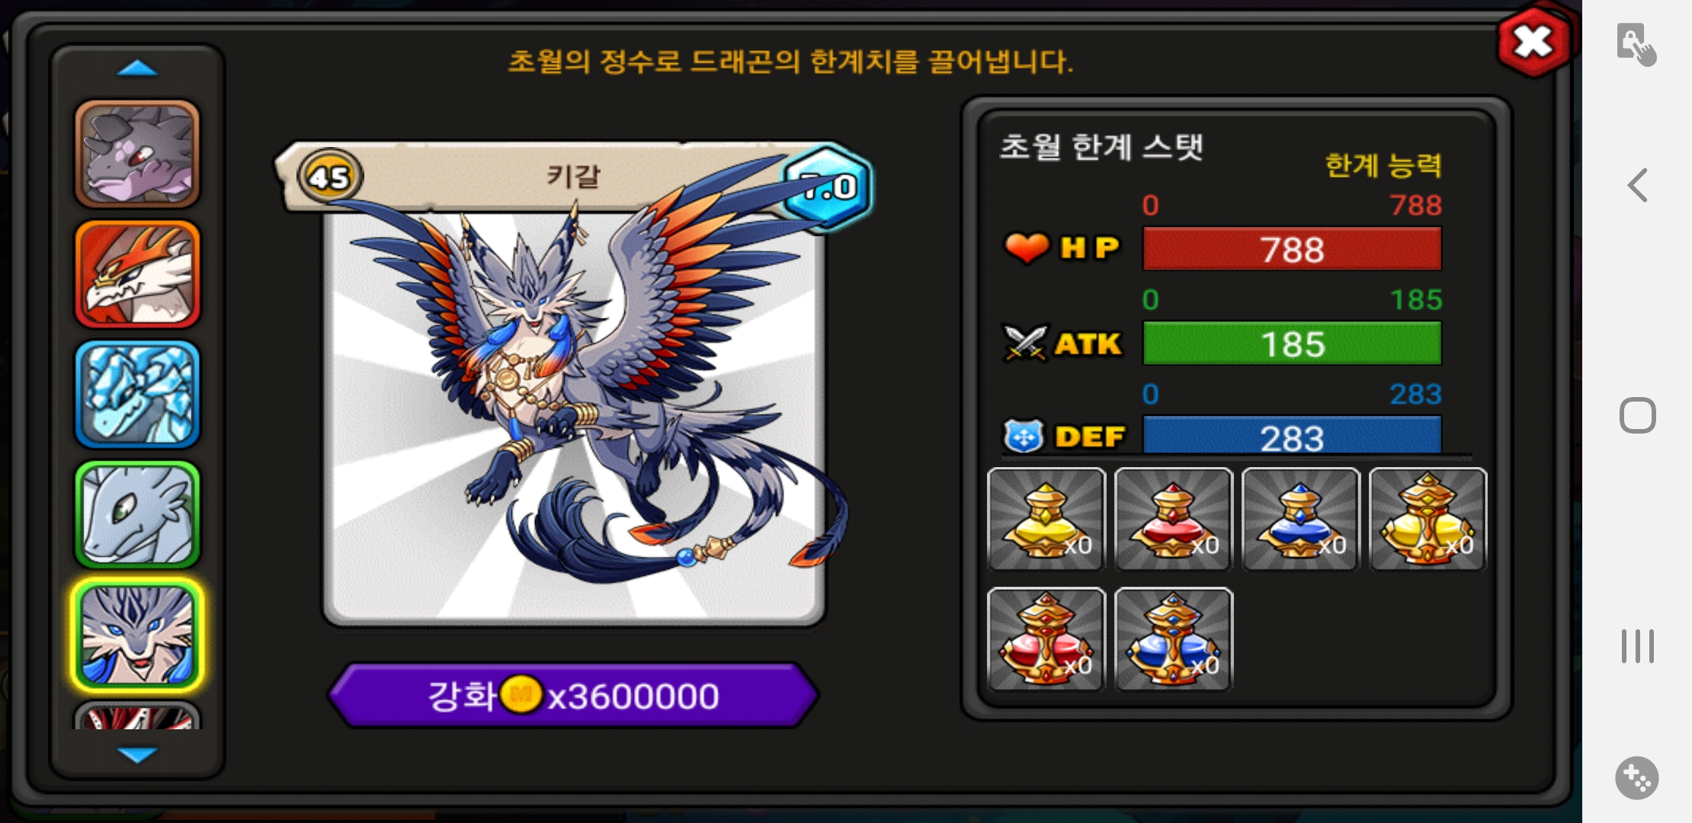Select the large red essence potion
Image resolution: width=1692 pixels, height=823 pixels.
click(1046, 639)
